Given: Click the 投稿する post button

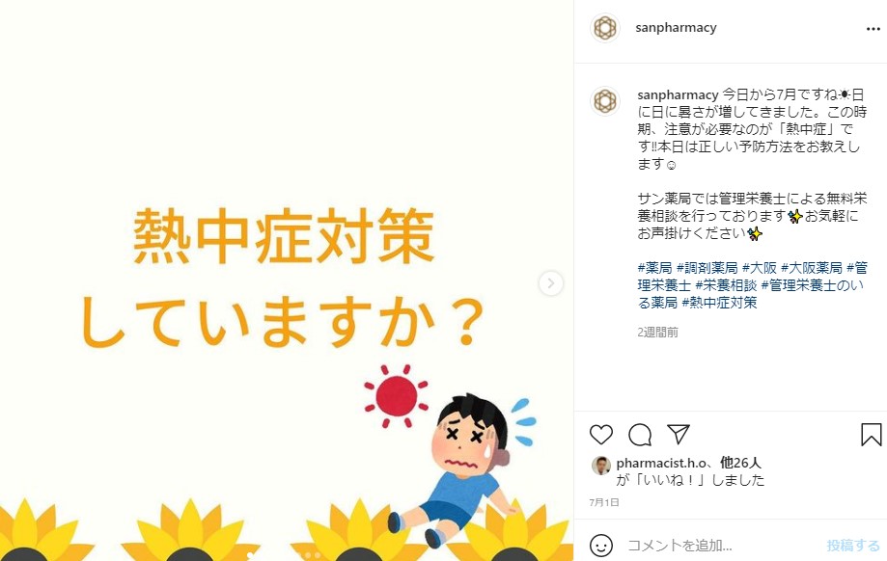Looking at the screenshot, I should (853, 546).
